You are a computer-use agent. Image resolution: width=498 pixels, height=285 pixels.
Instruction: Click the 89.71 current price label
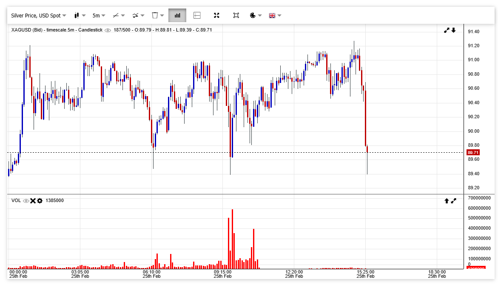[x=473, y=152]
